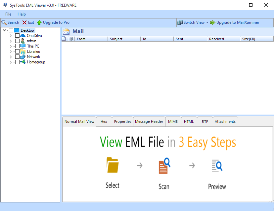Show the Attachments tab

pyautogui.click(x=225, y=122)
